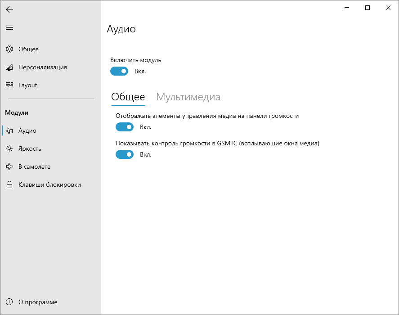Click the back arrow icon
This screenshot has width=399, height=315.
[9, 10]
